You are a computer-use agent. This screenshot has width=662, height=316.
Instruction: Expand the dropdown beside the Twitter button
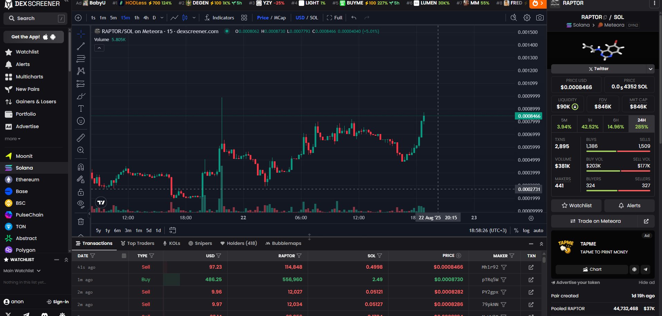coord(651,69)
